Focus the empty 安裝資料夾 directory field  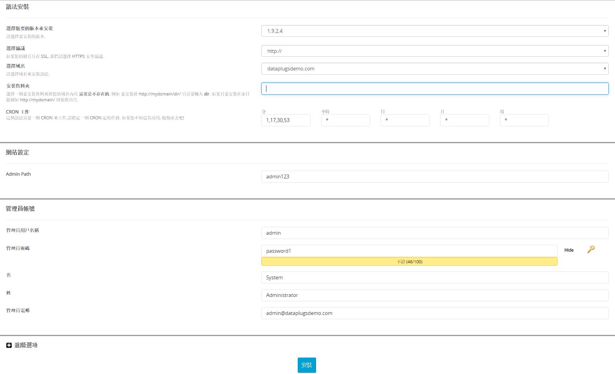pyautogui.click(x=434, y=88)
